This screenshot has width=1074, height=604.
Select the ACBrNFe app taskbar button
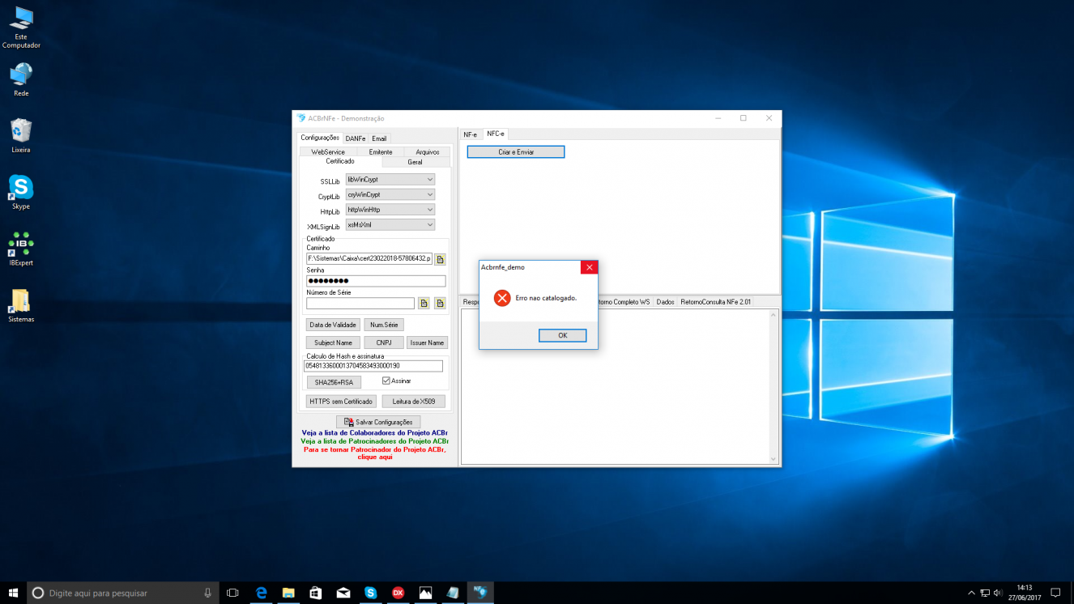coord(480,593)
